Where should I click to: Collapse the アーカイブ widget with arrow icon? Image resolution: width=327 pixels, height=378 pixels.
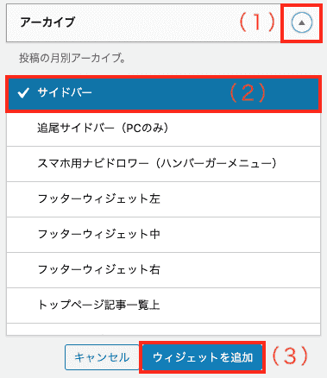tap(302, 22)
